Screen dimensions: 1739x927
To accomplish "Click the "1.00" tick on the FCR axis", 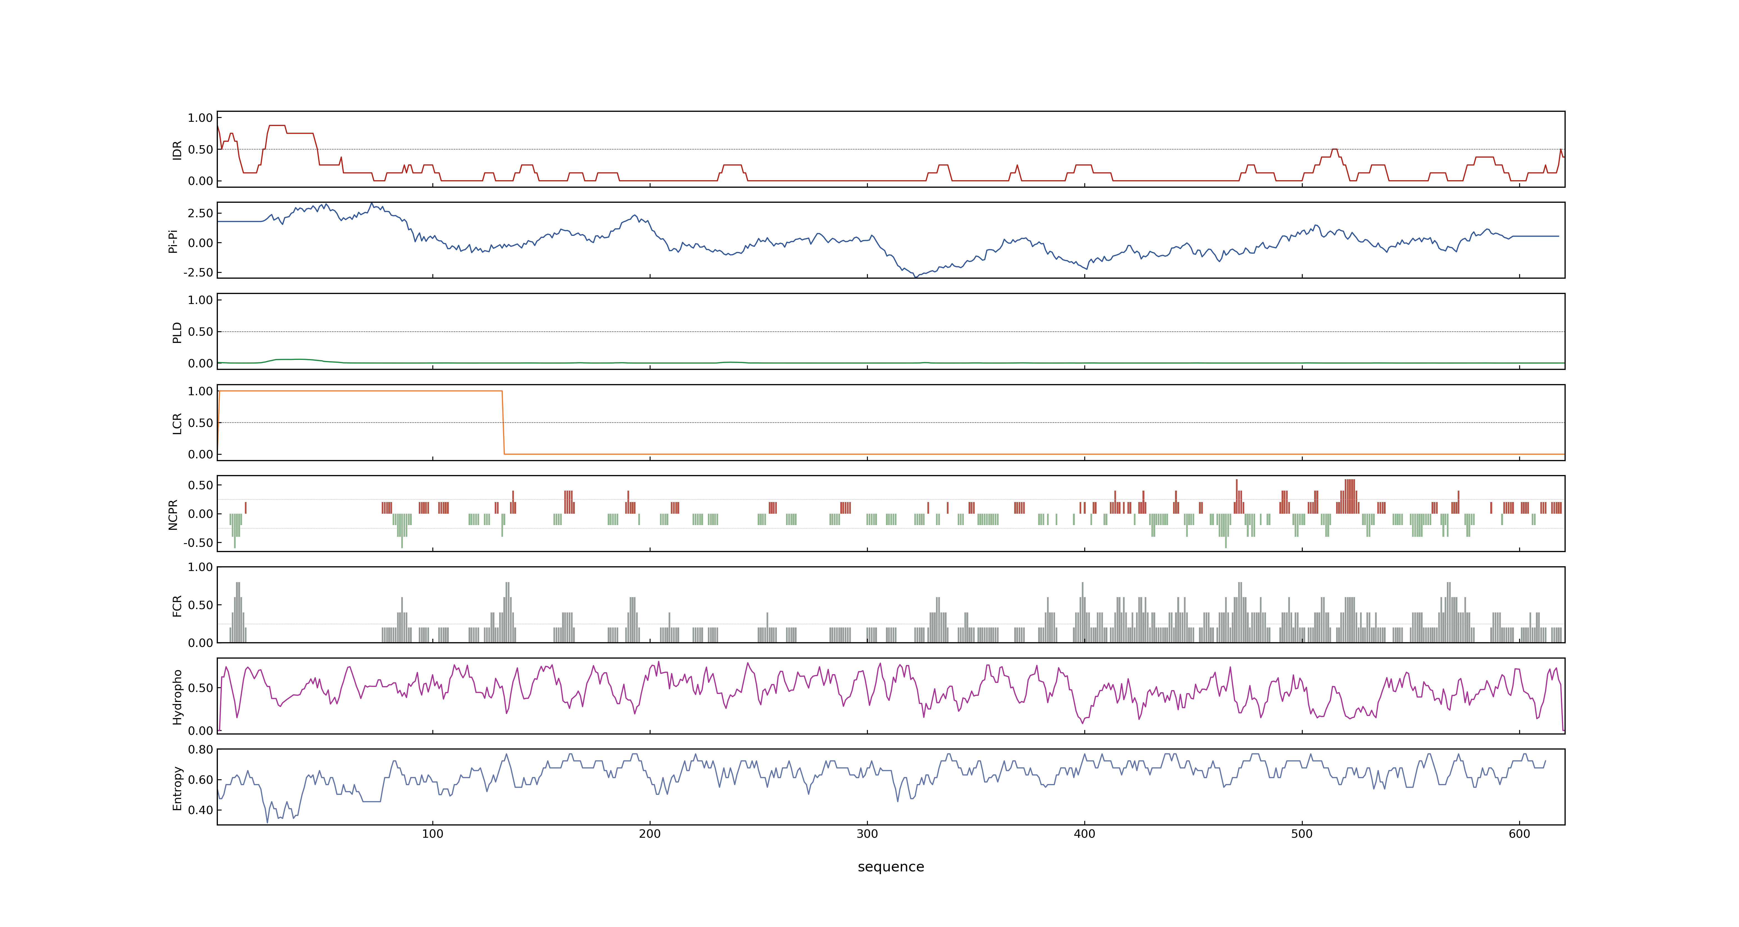I will coord(201,567).
